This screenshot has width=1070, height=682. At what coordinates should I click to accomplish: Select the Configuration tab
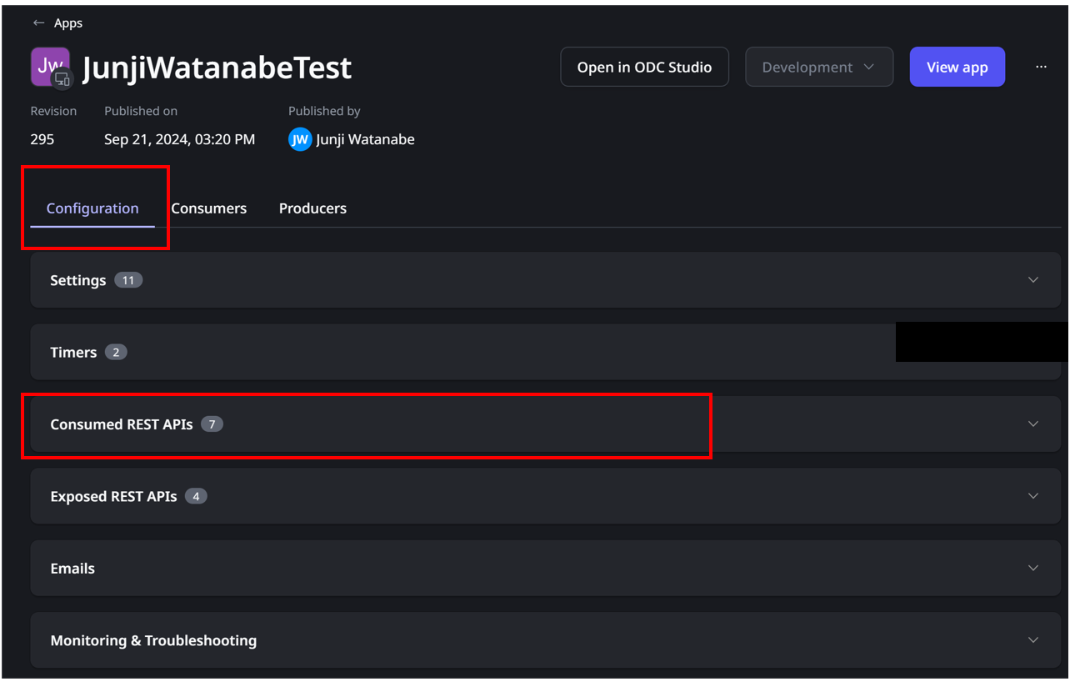pos(92,208)
